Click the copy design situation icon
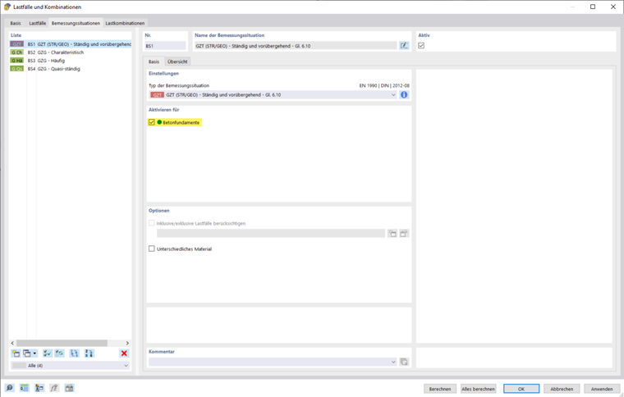This screenshot has width=624, height=397. 27,354
